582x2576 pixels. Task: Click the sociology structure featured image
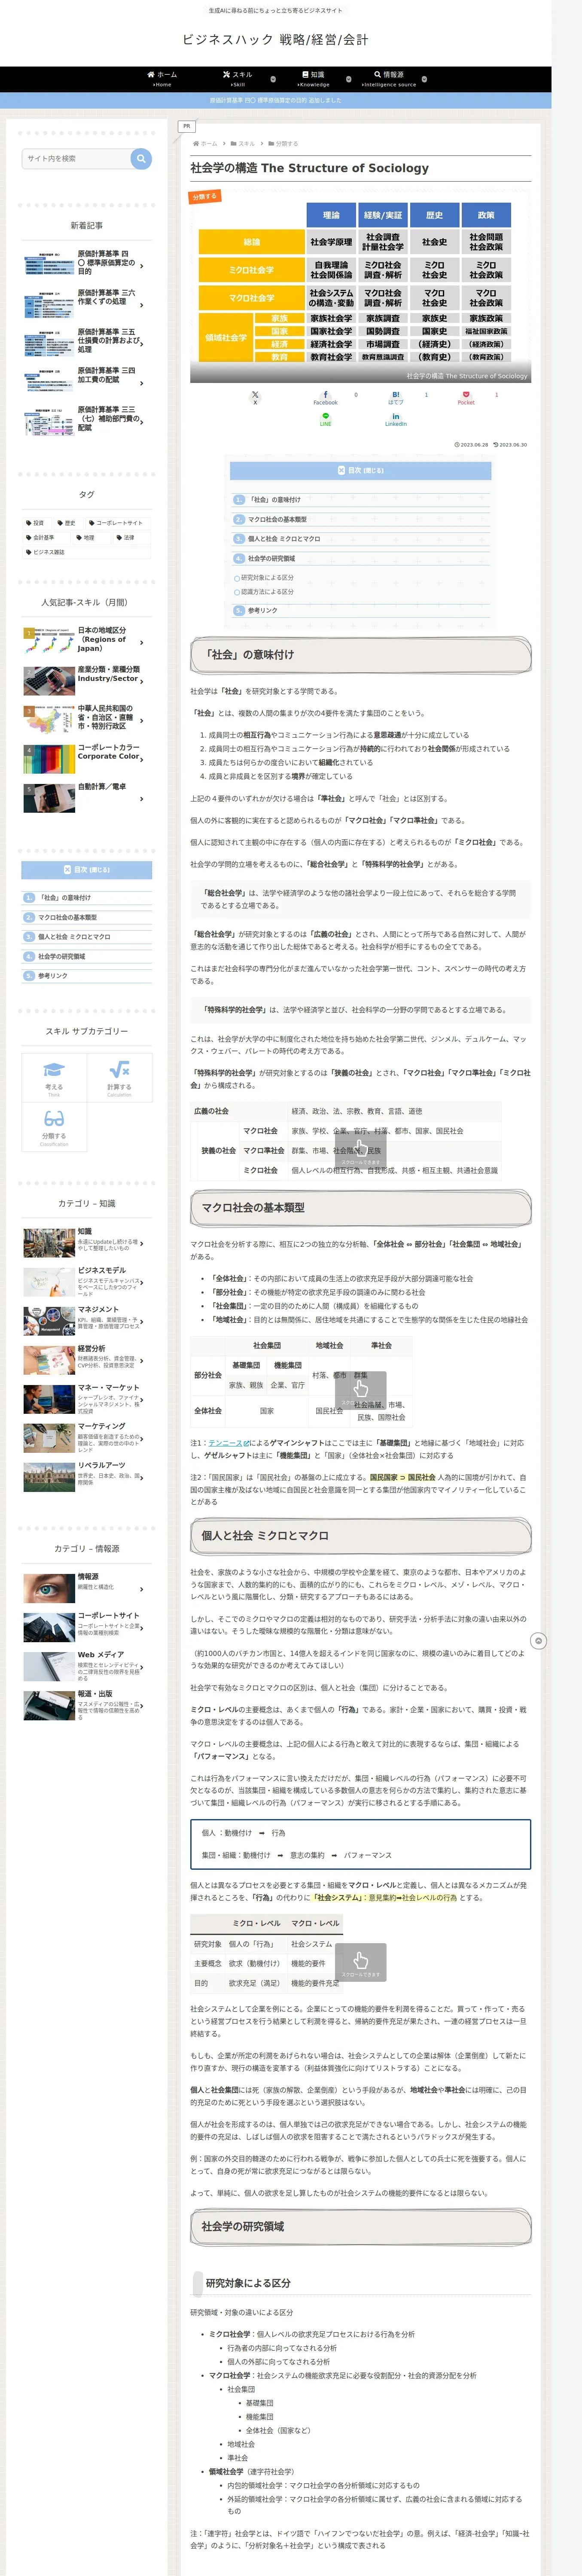click(x=360, y=285)
